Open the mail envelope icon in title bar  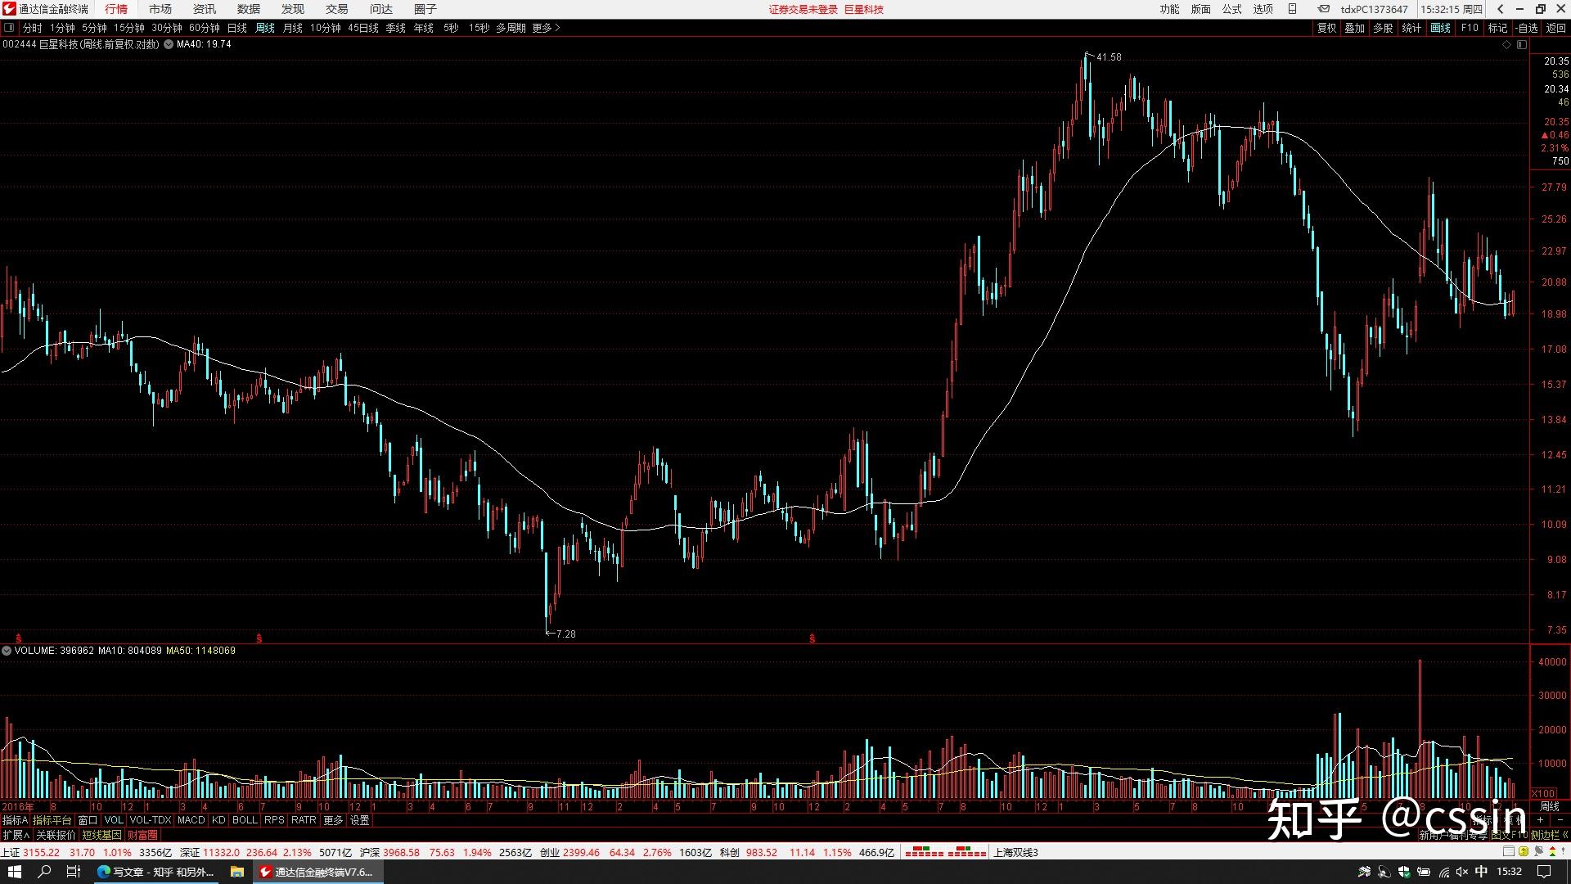[1324, 9]
